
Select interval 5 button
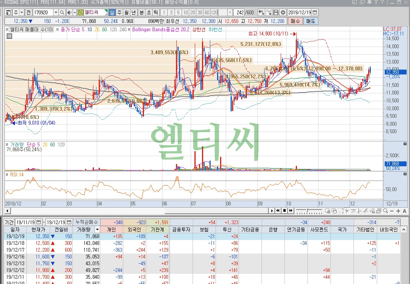tap(178, 12)
